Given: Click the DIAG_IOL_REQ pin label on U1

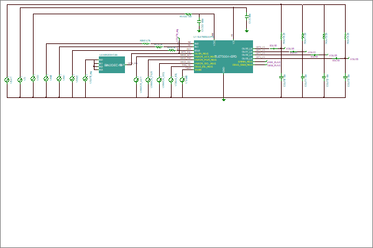Looking at the screenshot, I should [204, 67].
